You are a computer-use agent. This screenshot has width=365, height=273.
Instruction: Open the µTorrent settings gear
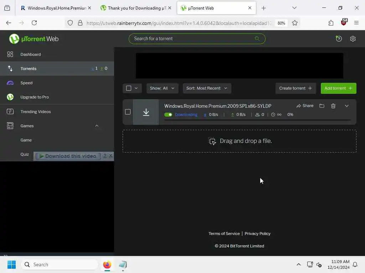353,39
